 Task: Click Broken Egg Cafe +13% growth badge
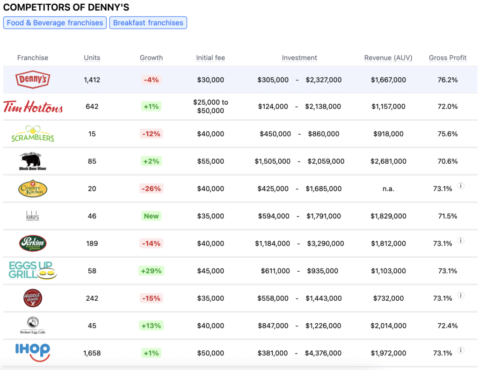151,326
